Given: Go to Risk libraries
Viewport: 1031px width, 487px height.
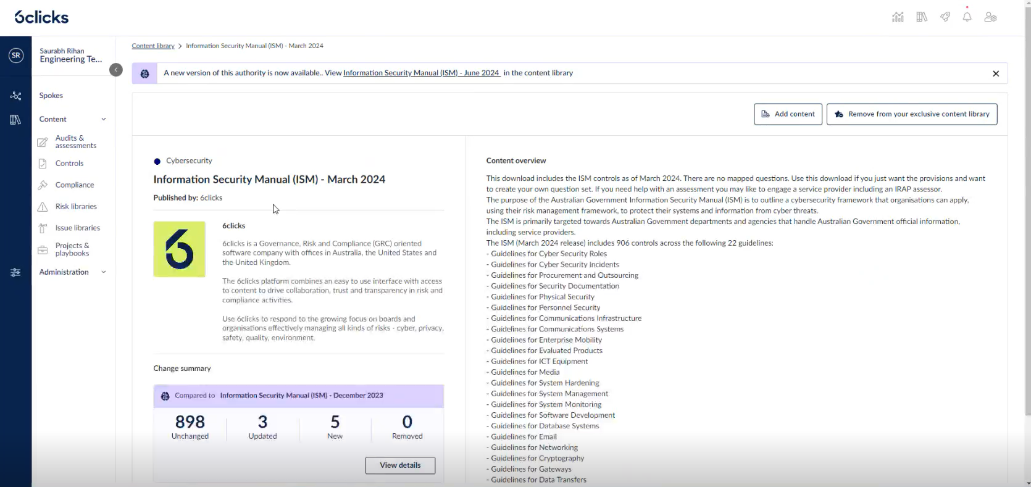Looking at the screenshot, I should (x=76, y=206).
